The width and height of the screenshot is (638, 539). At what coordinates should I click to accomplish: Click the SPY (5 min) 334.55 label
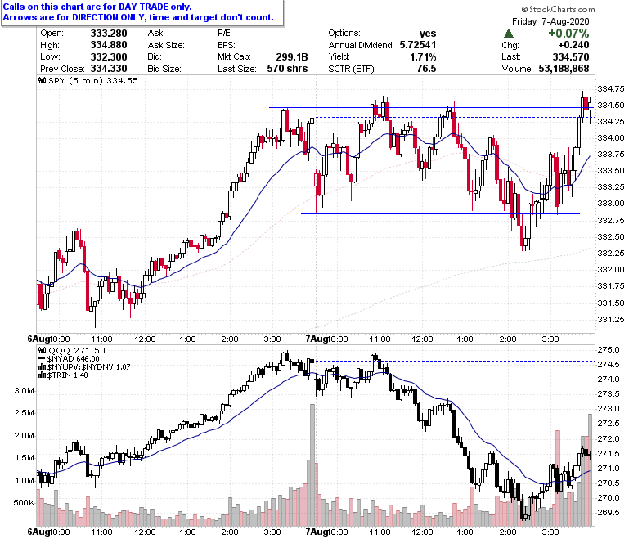(x=93, y=80)
